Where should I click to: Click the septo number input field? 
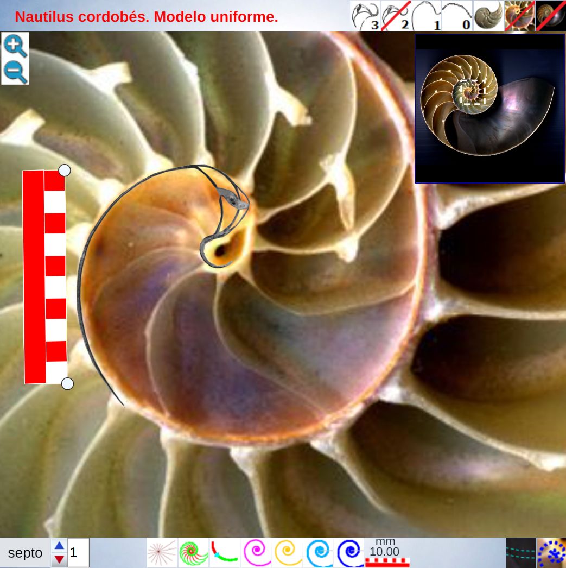tap(78, 553)
